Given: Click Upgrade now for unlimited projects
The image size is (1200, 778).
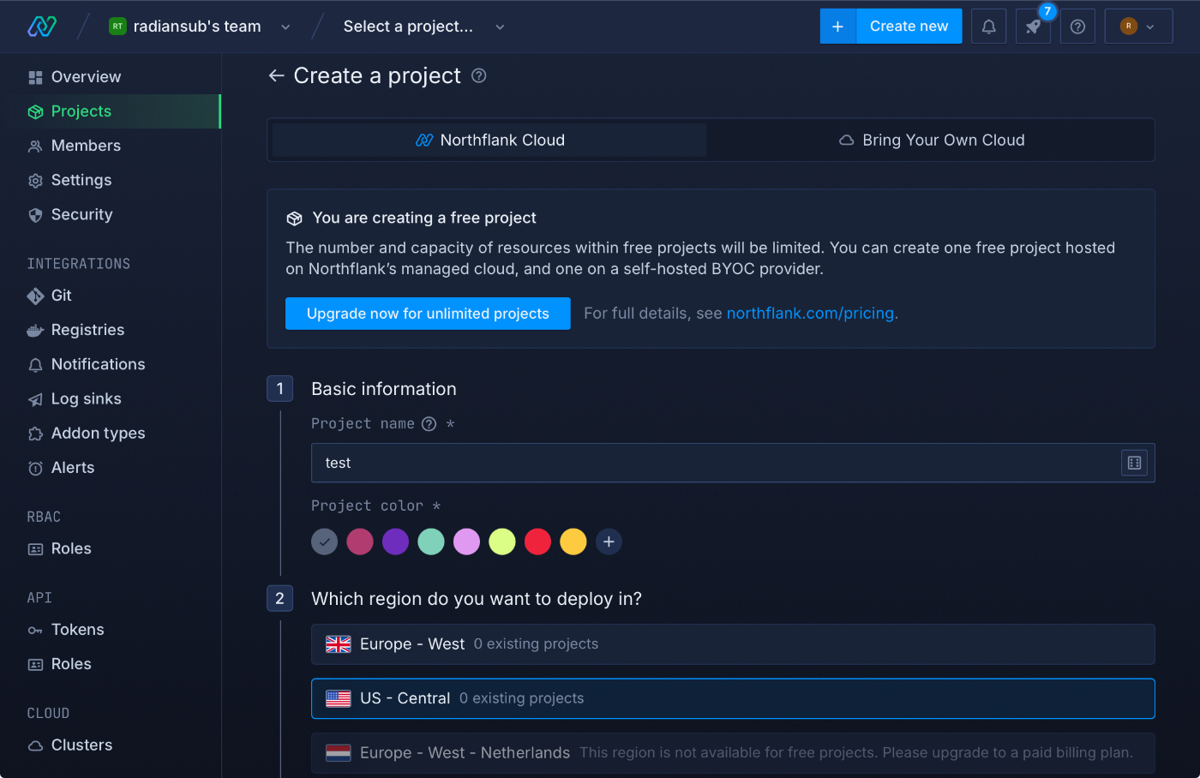Looking at the screenshot, I should coord(428,314).
